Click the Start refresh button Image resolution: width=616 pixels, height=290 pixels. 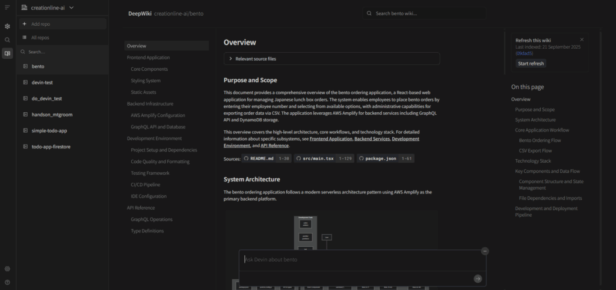(531, 64)
